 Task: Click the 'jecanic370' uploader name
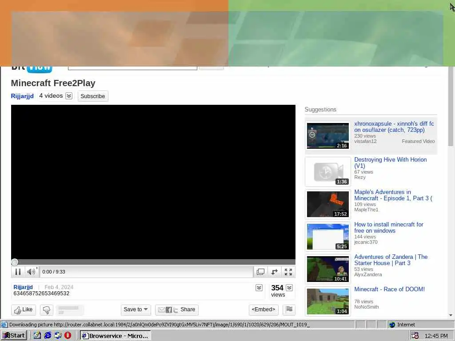pos(366,242)
